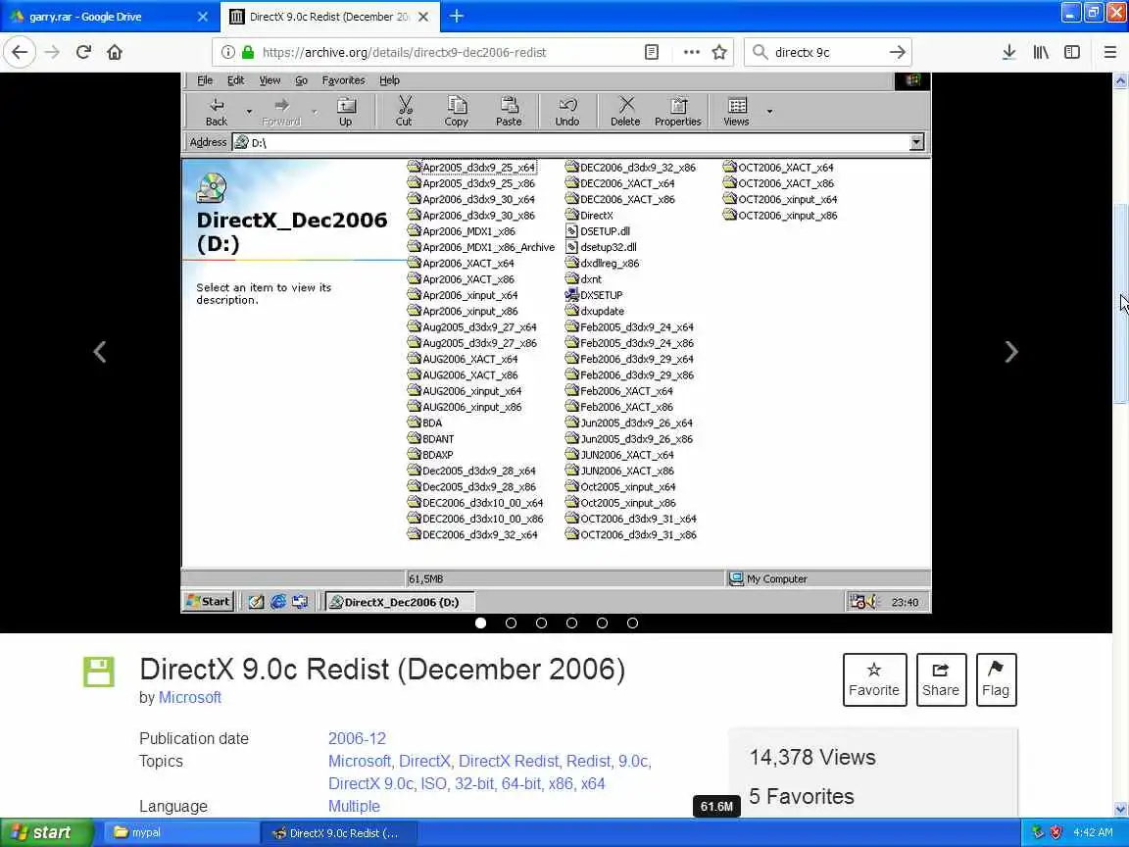Screen dimensions: 1129x847
Task: Flag this item
Action: pyautogui.click(x=996, y=679)
